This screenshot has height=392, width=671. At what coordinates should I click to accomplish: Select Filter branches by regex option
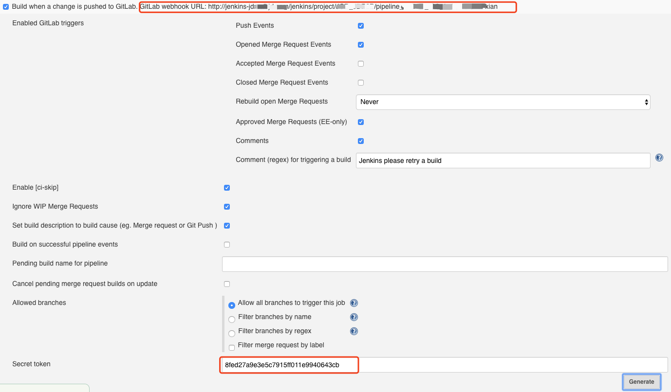[232, 334]
